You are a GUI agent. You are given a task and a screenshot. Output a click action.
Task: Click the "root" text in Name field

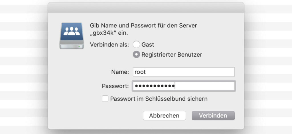[140, 72]
